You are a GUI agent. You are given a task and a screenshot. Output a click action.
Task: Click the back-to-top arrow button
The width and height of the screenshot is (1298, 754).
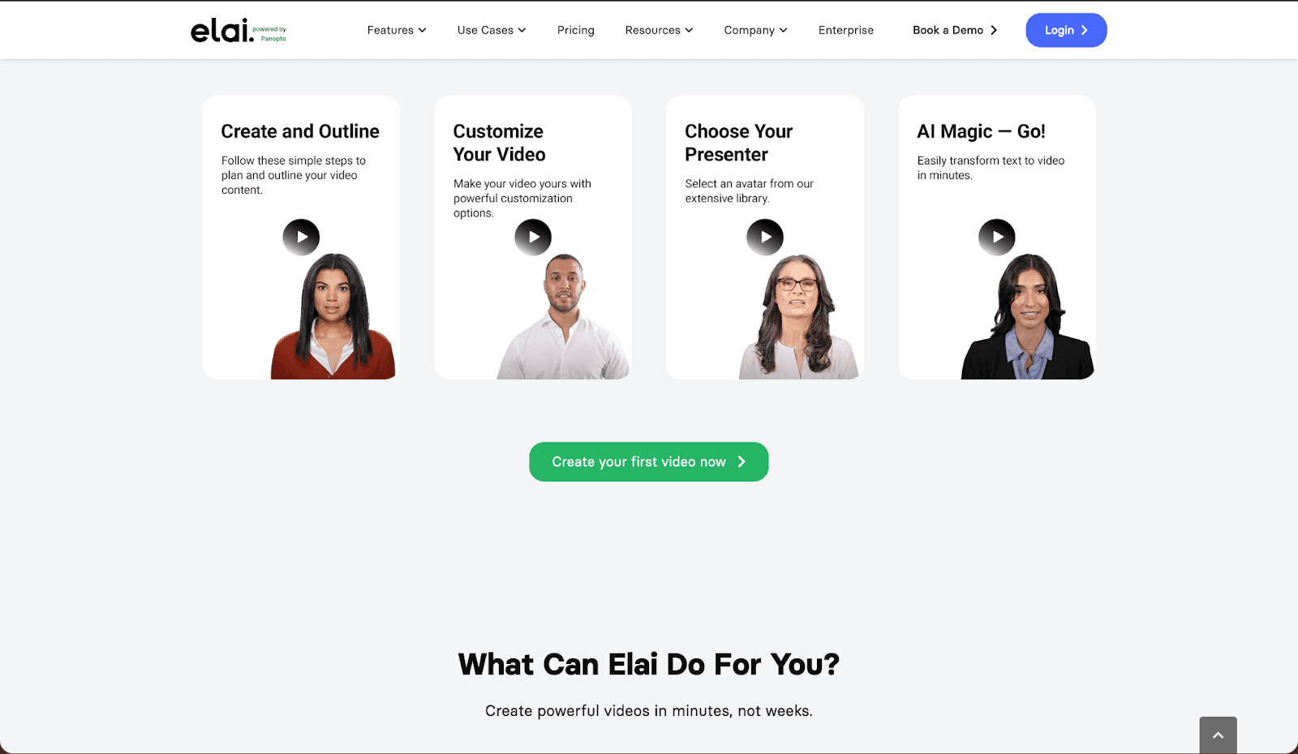click(1218, 735)
